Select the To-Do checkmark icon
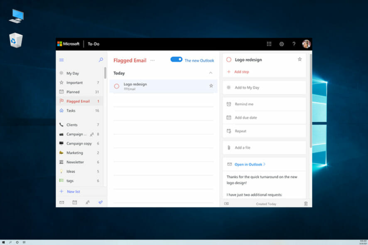This screenshot has height=245, width=368. (x=101, y=202)
